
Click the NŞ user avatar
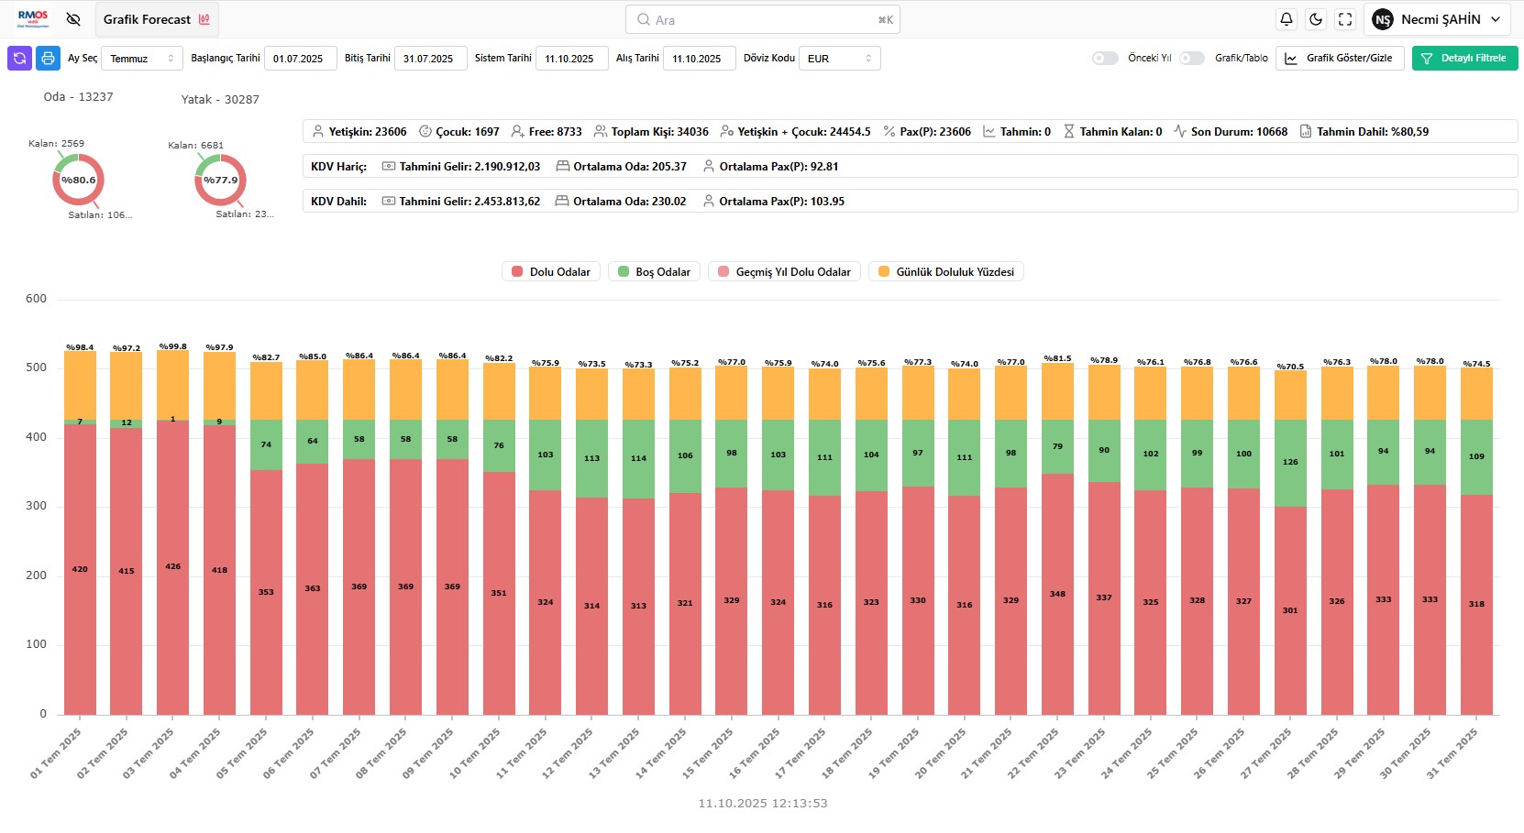click(x=1383, y=19)
